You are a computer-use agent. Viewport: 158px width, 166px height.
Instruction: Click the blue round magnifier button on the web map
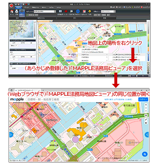pos(145,154)
